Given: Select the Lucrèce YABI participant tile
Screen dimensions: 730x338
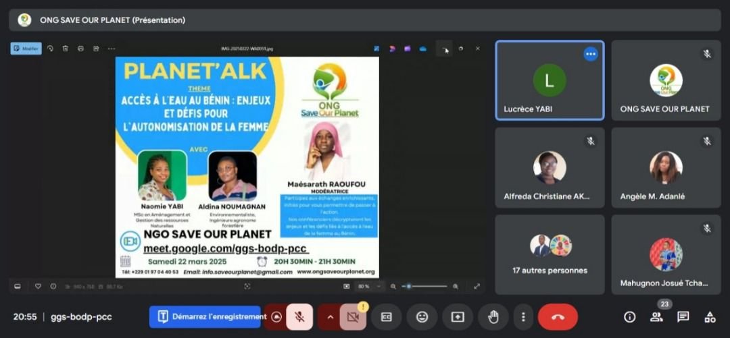Looking at the screenshot, I should 550,80.
